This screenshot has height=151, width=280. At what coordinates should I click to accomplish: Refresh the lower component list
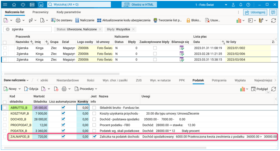274,89
